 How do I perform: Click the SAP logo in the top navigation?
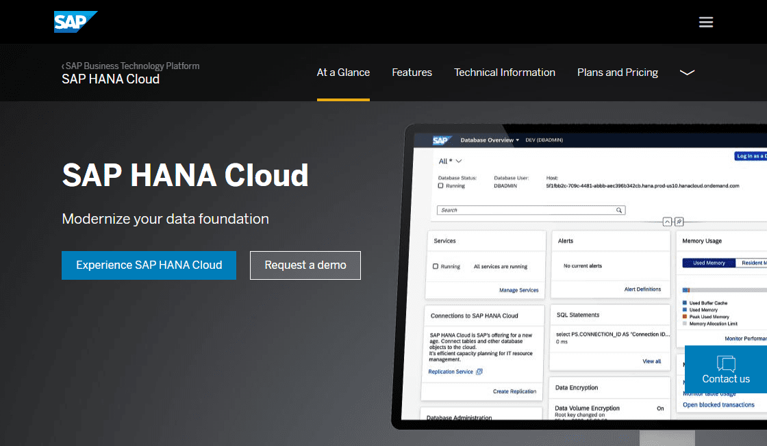pyautogui.click(x=75, y=21)
